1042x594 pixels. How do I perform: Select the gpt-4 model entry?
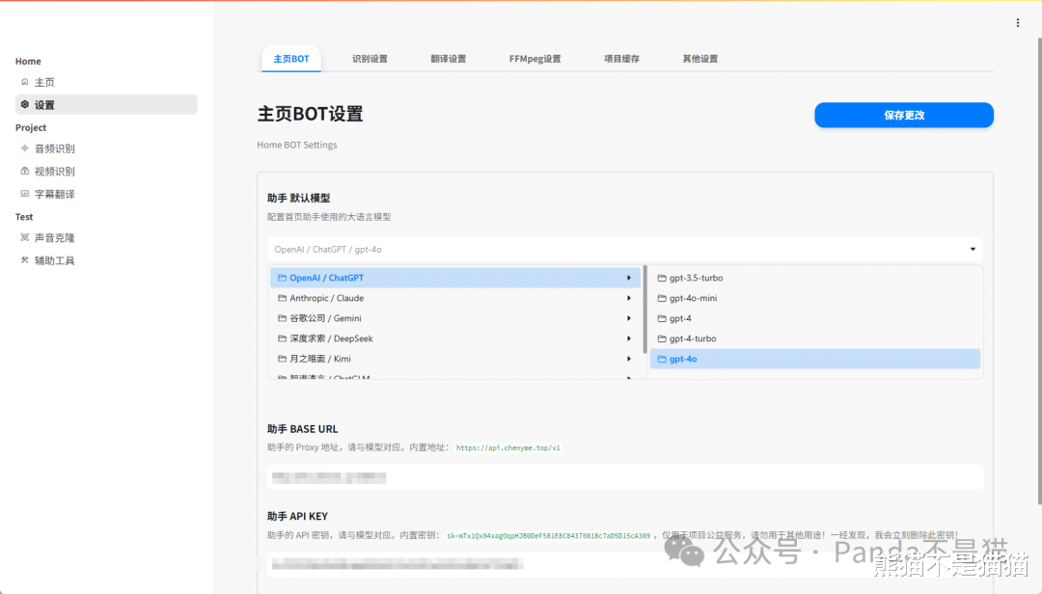point(814,318)
